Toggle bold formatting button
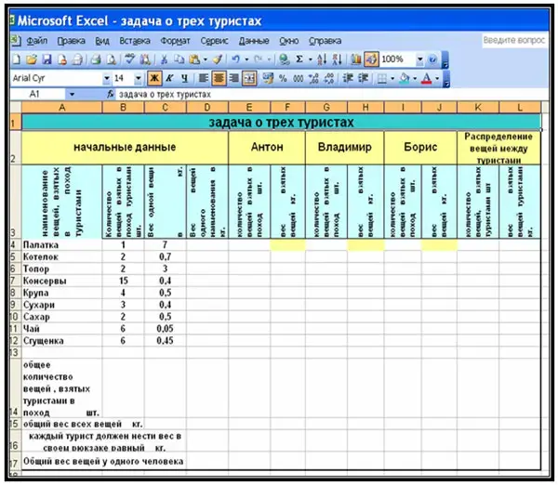558x485 pixels. (154, 78)
